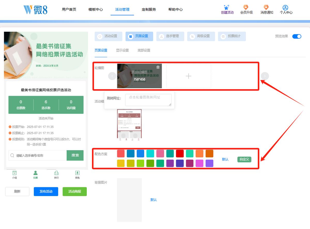Click preview banner 最美书信征集
The height and width of the screenshot is (229, 310).
click(x=46, y=55)
